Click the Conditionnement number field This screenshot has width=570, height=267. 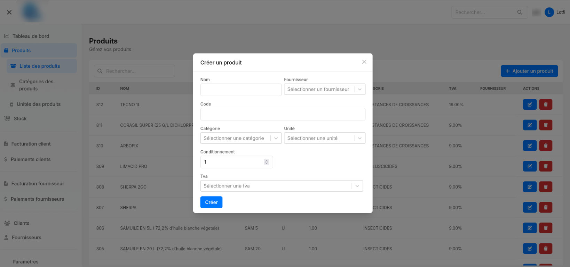(x=237, y=162)
